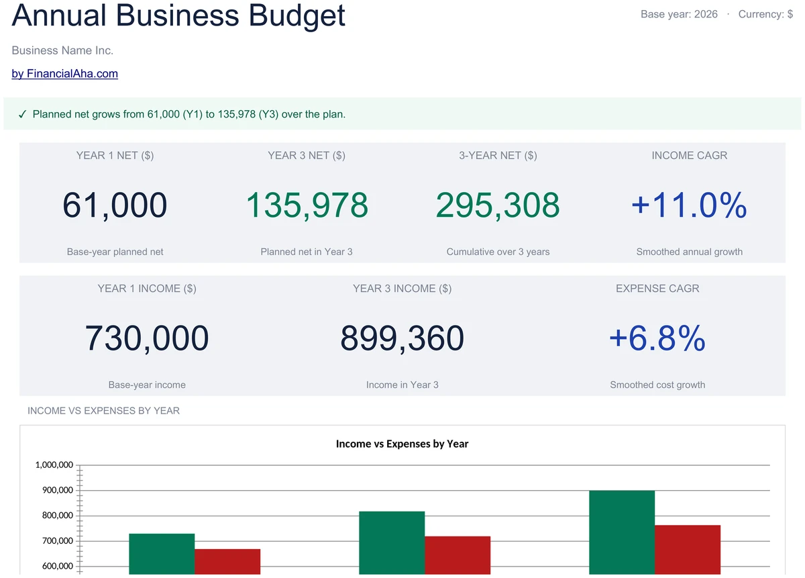Click the Base-year income caption
Screen dimensions: 805x578
(147, 385)
